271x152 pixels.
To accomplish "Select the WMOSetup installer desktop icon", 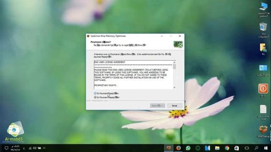I will [x=263, y=131].
